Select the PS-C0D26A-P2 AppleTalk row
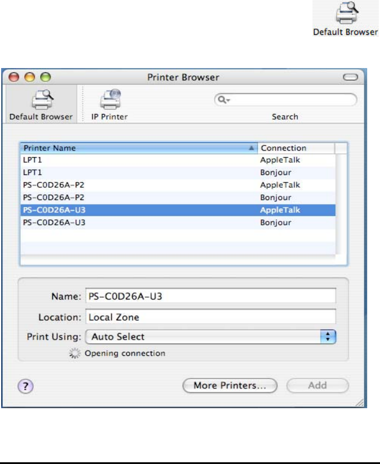Screen dimensions: 380x464 pos(178,185)
